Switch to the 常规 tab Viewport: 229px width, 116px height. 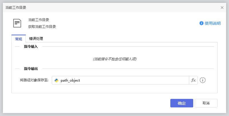[x=19, y=39]
